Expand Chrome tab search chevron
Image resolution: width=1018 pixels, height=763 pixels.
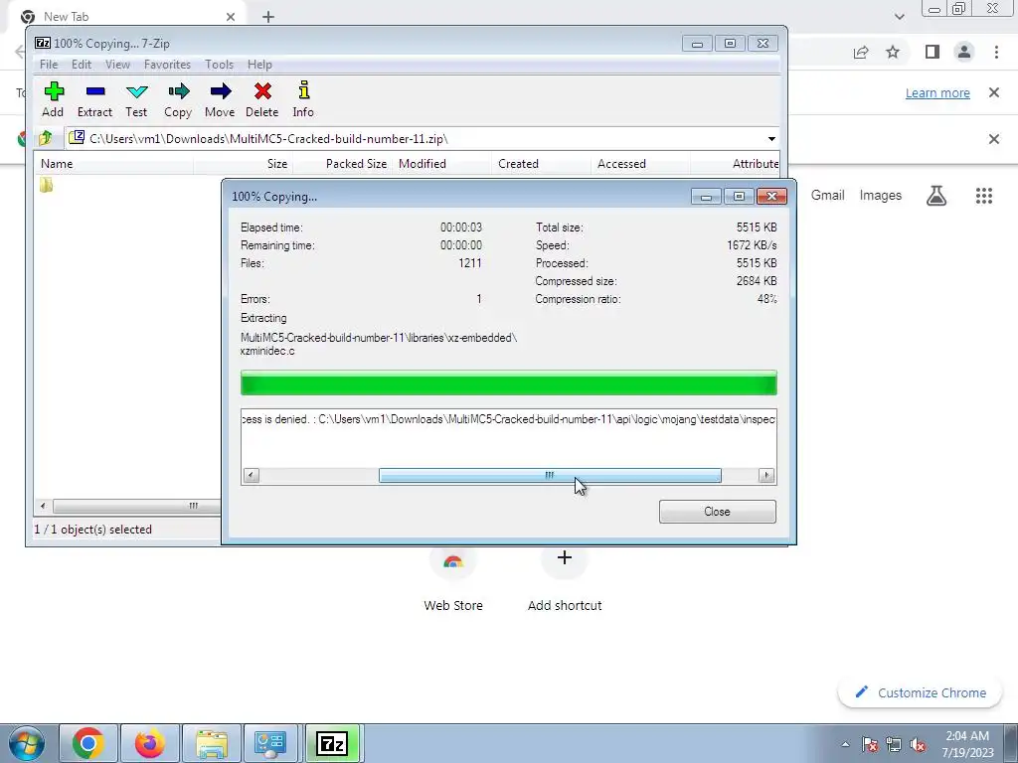pyautogui.click(x=899, y=17)
